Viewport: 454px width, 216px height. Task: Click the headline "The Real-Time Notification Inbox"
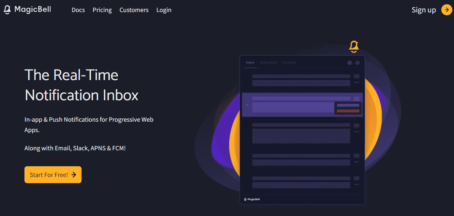pyautogui.click(x=82, y=85)
